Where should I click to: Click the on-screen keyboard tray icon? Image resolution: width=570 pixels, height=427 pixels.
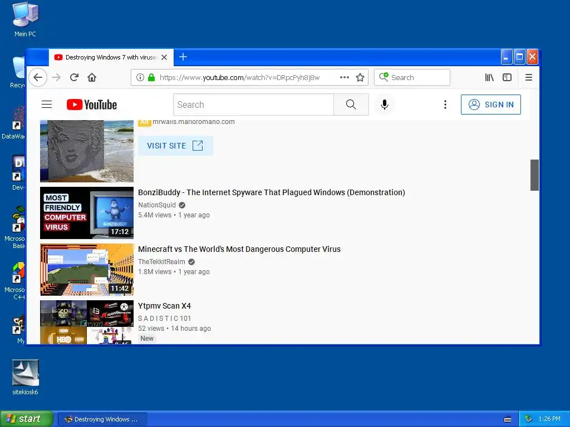[508, 419]
